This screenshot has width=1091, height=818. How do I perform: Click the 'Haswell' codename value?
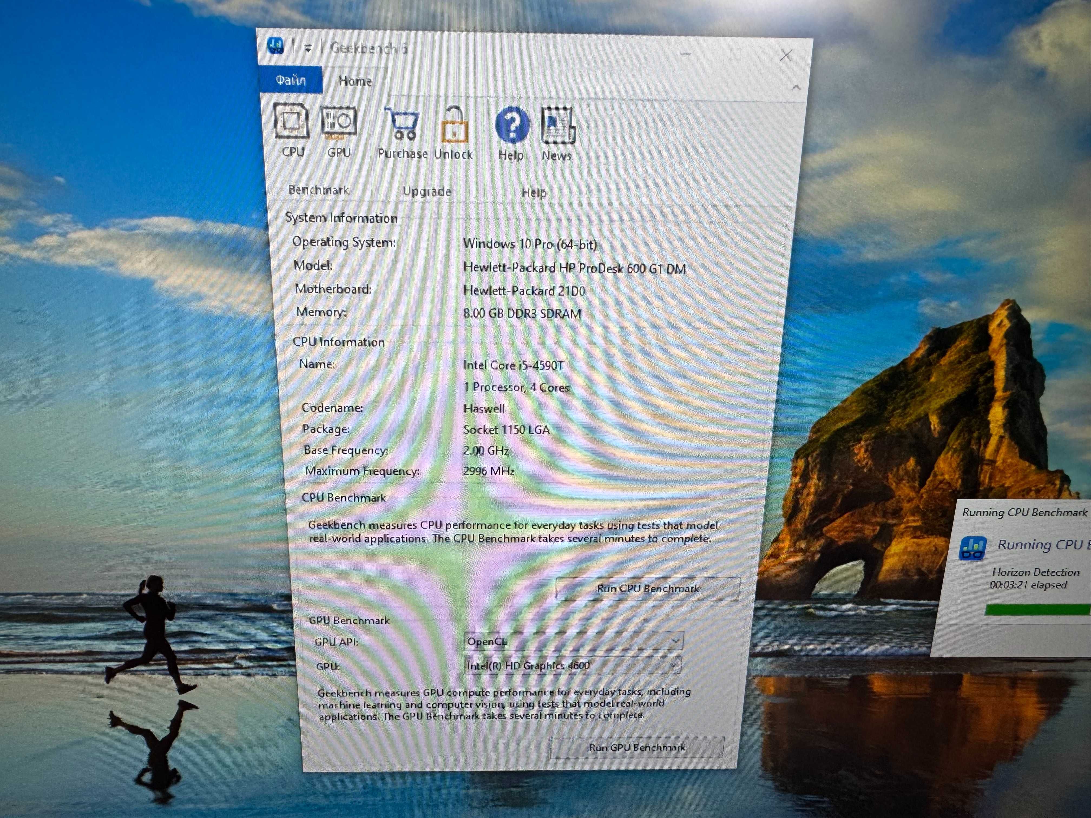[484, 409]
